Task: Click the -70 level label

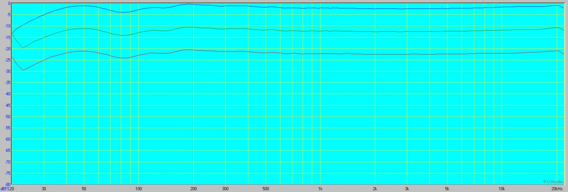Action: coord(7,162)
